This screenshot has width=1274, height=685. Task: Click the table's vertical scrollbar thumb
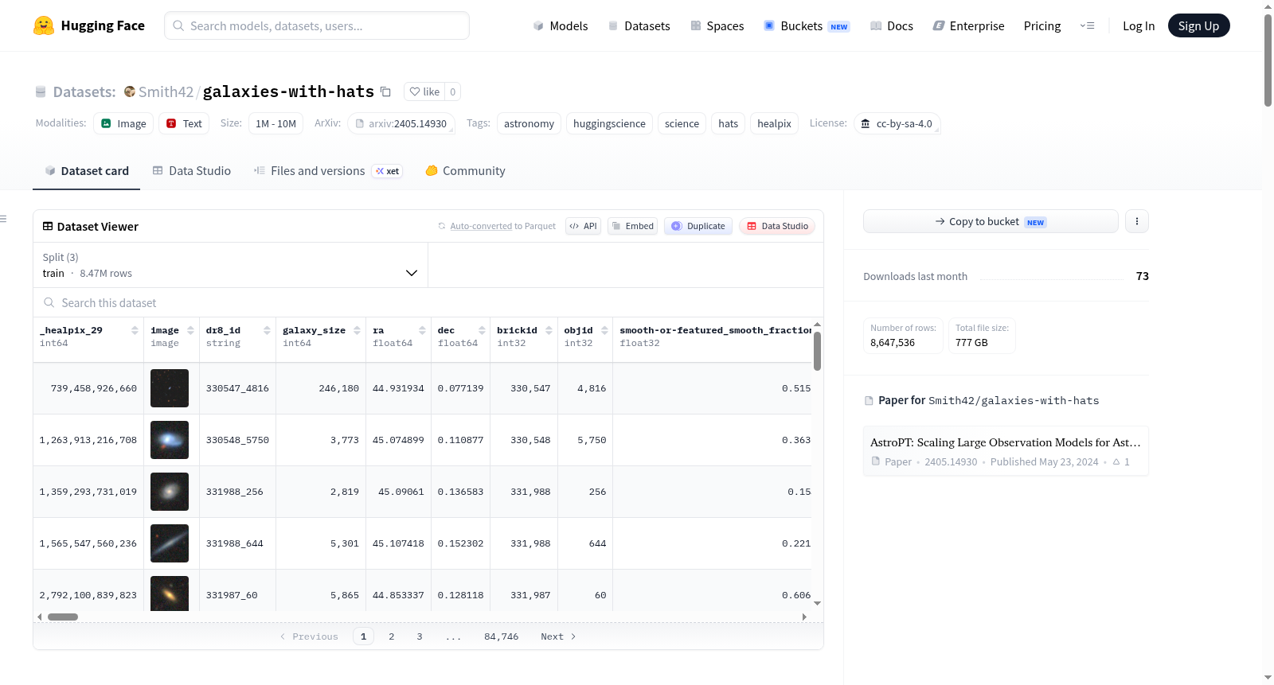click(817, 351)
